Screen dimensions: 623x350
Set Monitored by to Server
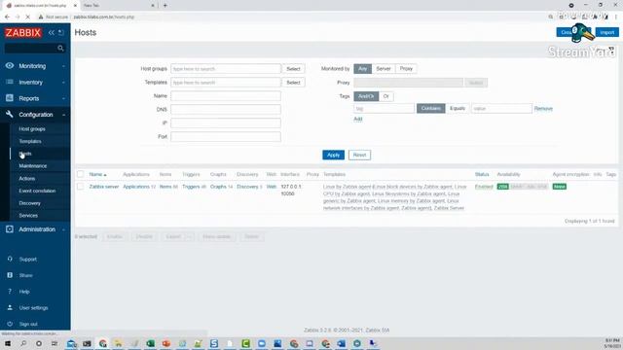click(x=384, y=69)
